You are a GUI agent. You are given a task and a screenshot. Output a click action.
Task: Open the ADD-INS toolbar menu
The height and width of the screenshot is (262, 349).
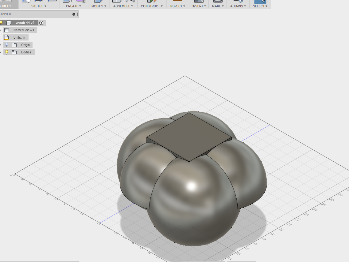pyautogui.click(x=238, y=6)
